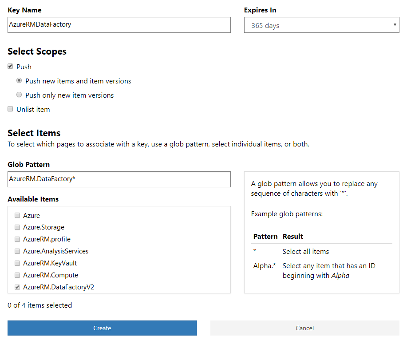Click the 'Select all items' result text
This screenshot has width=403, height=340.
[x=306, y=251]
